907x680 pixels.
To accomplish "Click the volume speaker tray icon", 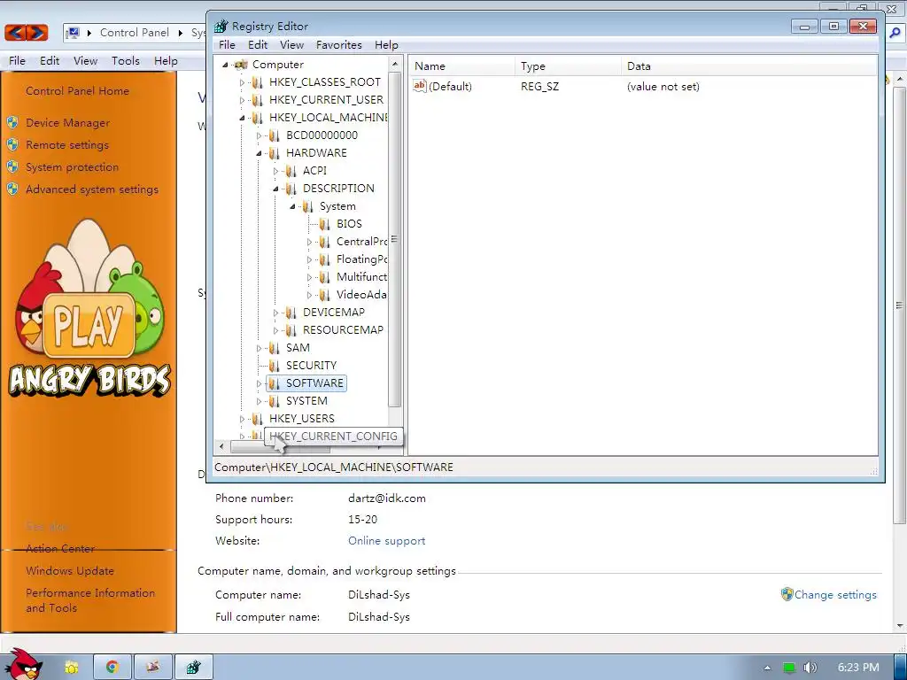I will (x=810, y=668).
